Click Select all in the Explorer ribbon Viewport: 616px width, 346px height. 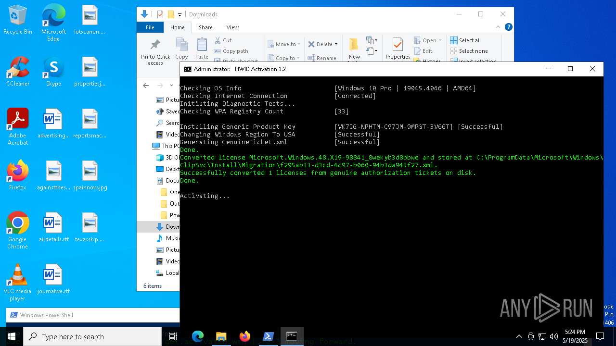(x=465, y=40)
